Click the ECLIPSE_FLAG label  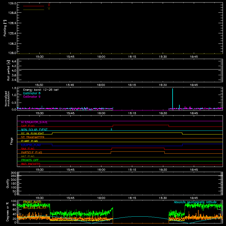pyautogui.click(x=31, y=145)
